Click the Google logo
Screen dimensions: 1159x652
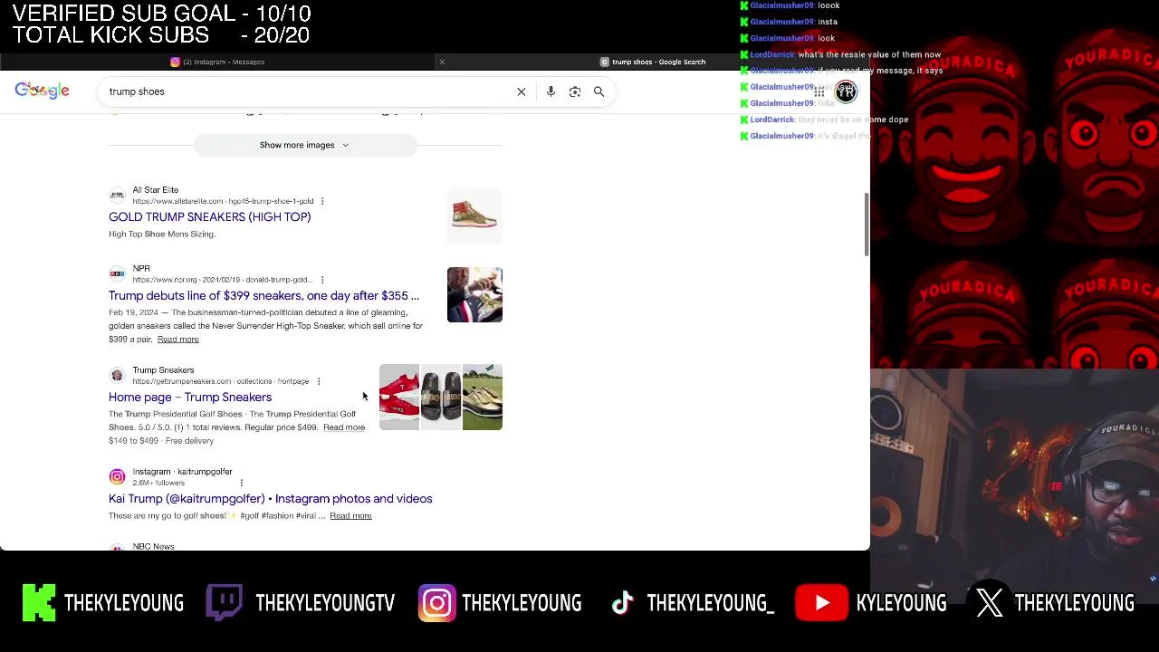[x=42, y=91]
